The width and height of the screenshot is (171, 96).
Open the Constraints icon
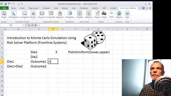pos(51,15)
